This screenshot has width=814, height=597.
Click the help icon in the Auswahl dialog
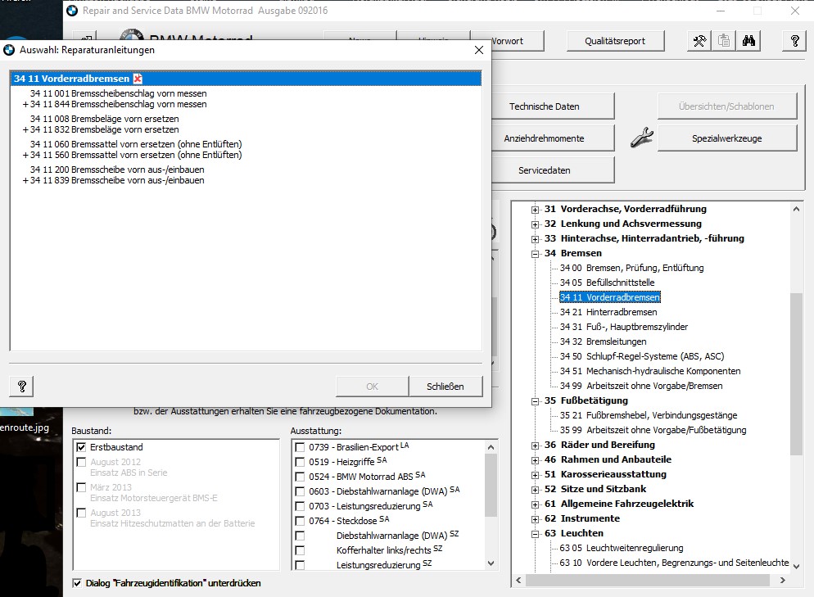22,387
